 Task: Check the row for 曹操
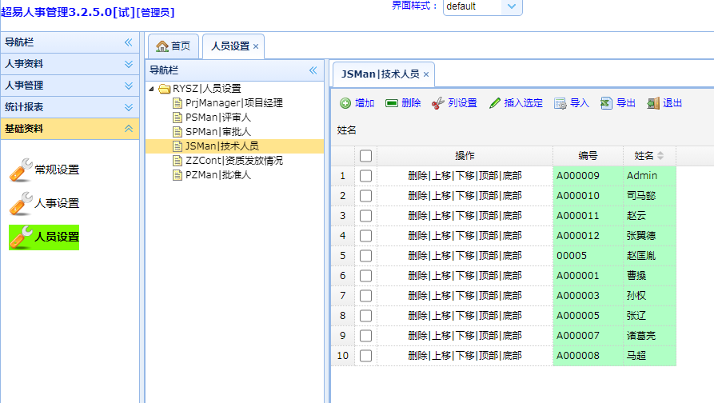point(365,276)
